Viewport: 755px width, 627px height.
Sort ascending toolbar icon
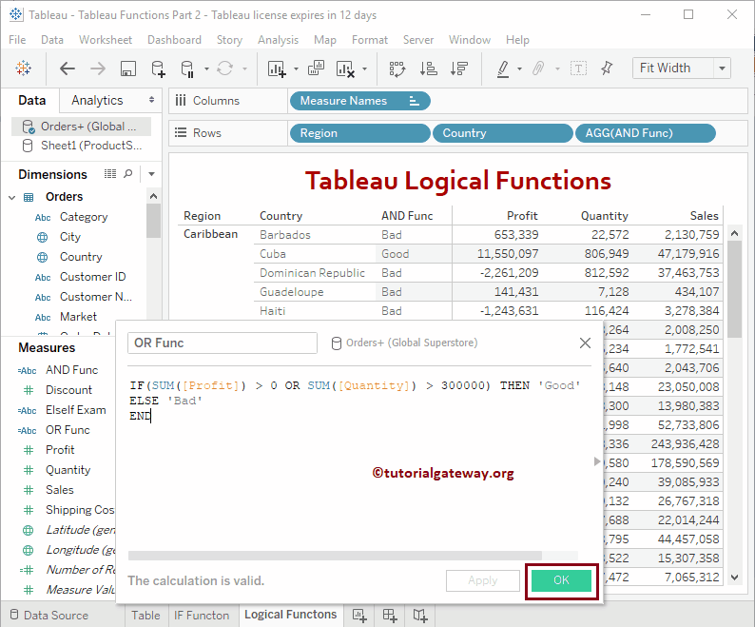(x=428, y=69)
